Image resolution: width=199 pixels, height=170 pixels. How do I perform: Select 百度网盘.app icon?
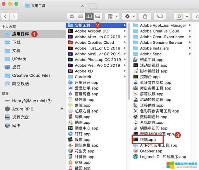(70, 94)
